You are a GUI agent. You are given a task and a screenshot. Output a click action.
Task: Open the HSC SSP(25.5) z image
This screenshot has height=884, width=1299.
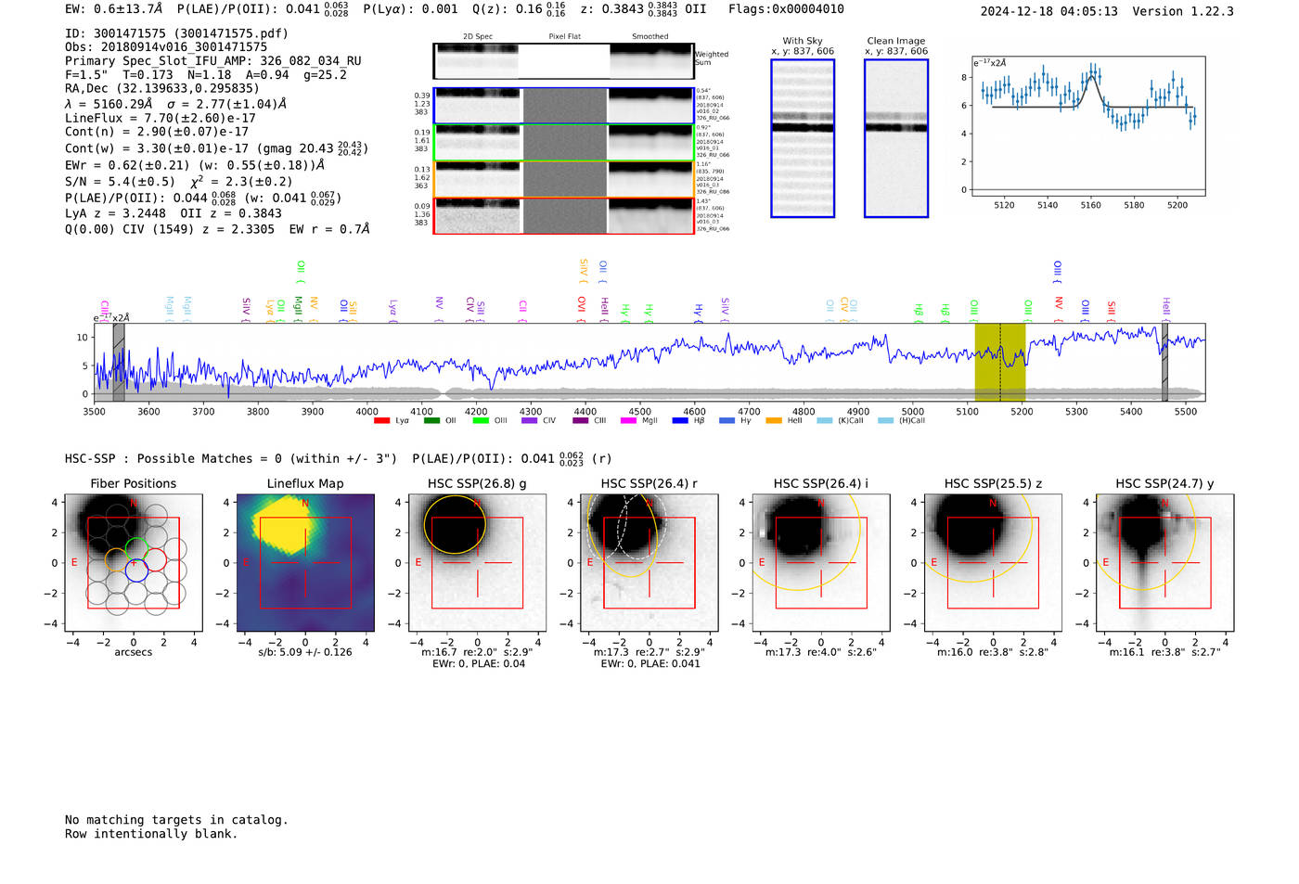coord(993,562)
